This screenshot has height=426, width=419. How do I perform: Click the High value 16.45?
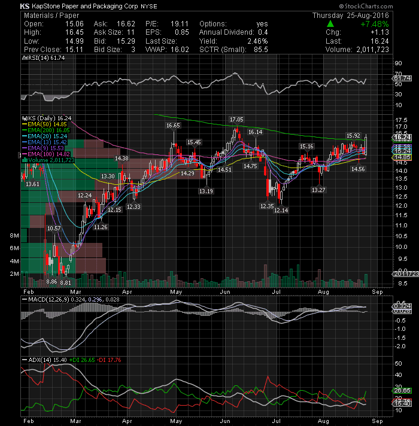click(74, 32)
